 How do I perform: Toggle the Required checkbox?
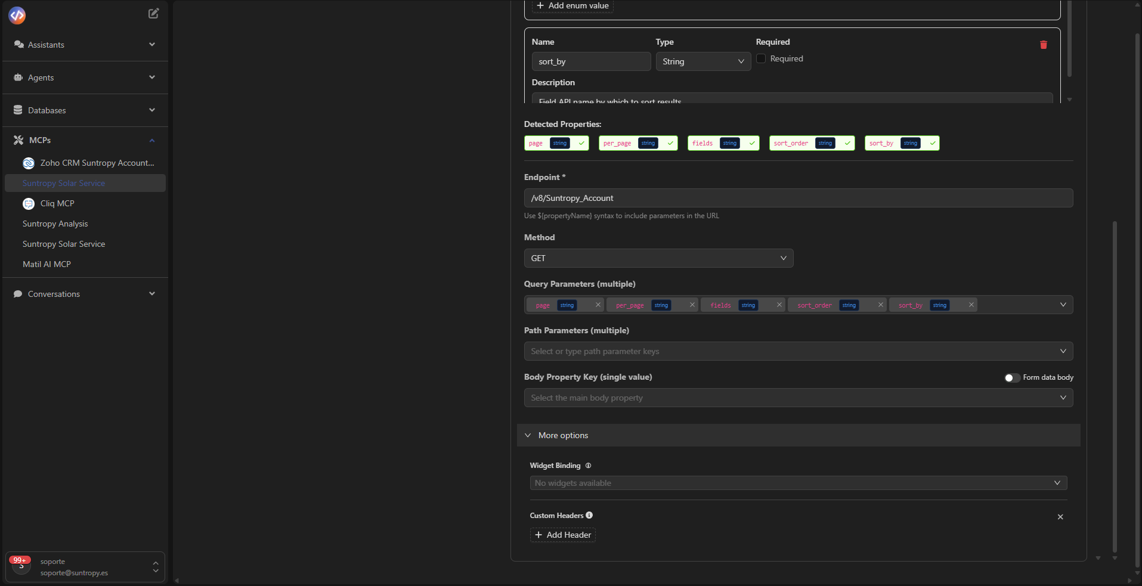(x=761, y=58)
